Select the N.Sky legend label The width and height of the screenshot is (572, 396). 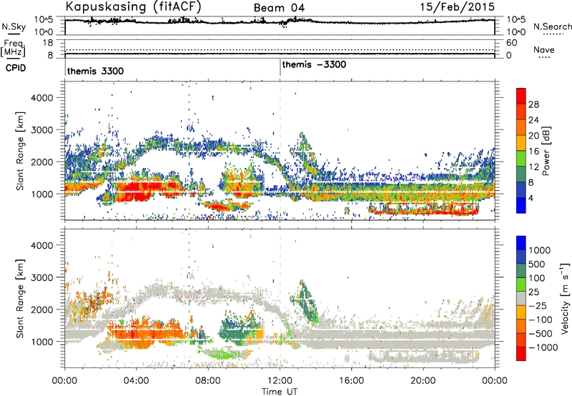(x=14, y=26)
